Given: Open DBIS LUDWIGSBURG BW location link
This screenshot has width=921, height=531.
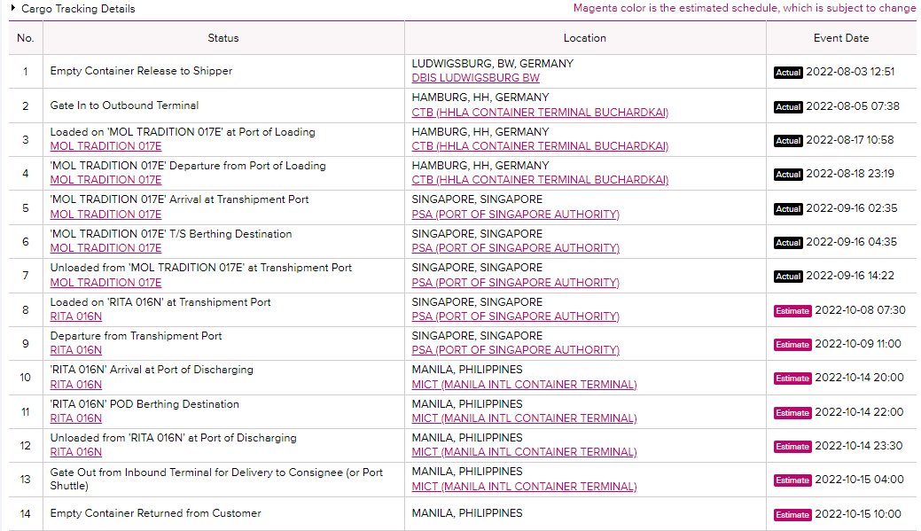Looking at the screenshot, I should click(x=475, y=77).
